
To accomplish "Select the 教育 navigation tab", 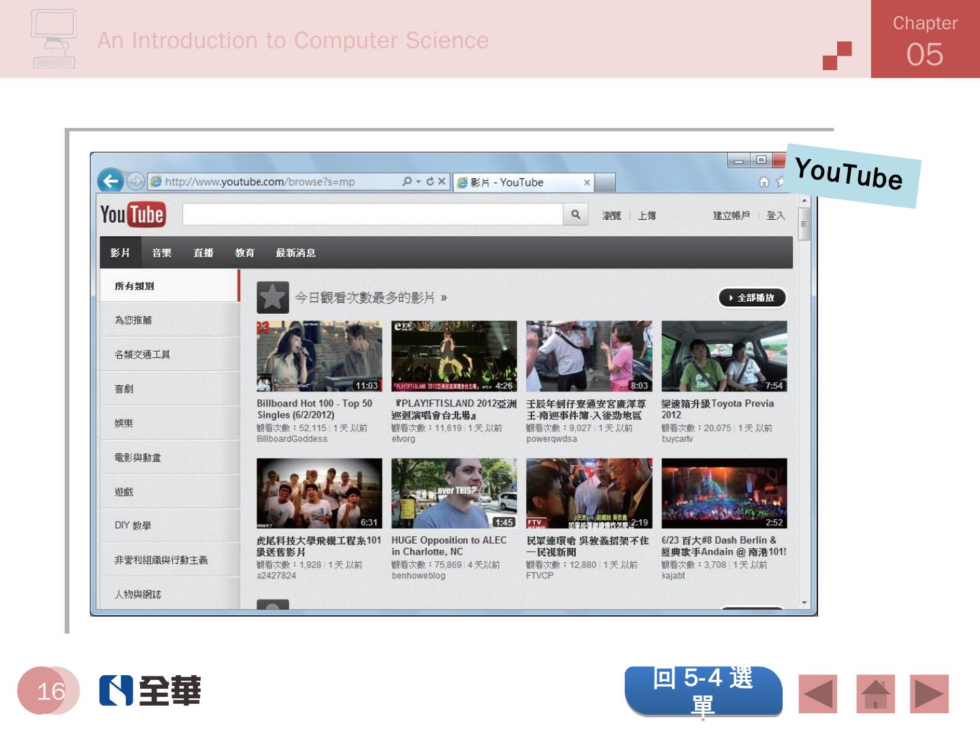I will click(245, 253).
